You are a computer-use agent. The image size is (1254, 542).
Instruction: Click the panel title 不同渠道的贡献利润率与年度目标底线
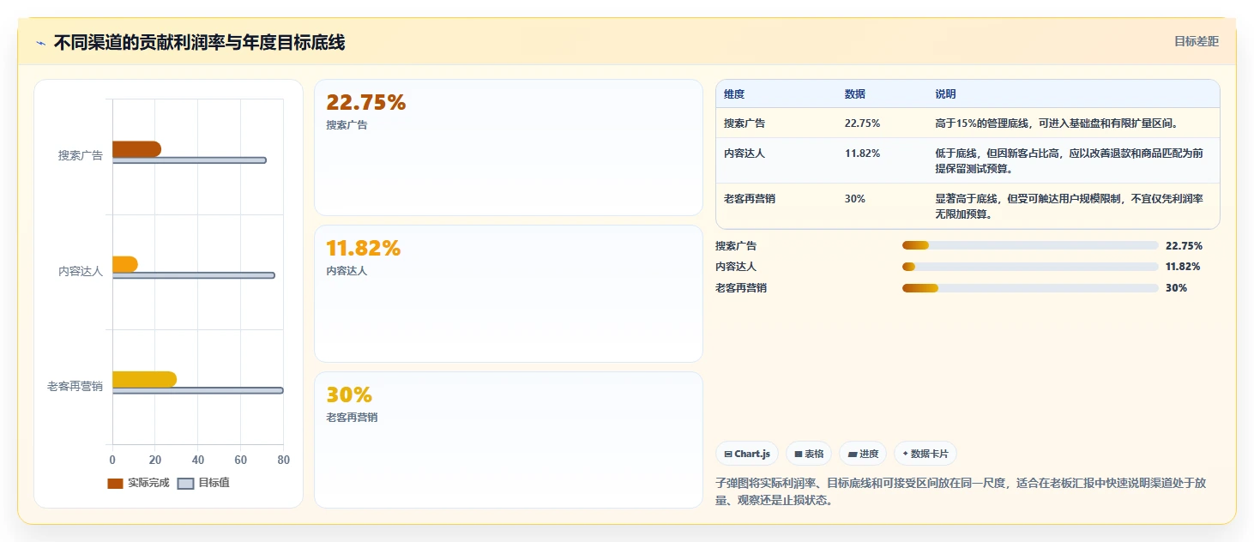(200, 43)
